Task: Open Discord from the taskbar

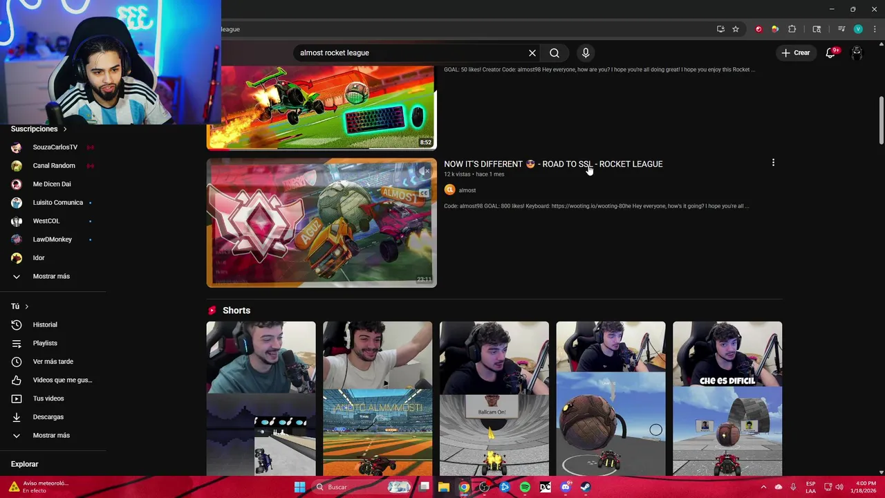Action: 566,487
